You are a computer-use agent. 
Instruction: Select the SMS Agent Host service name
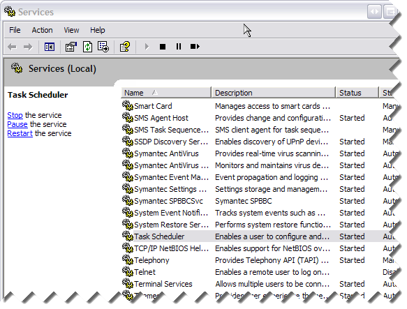161,118
